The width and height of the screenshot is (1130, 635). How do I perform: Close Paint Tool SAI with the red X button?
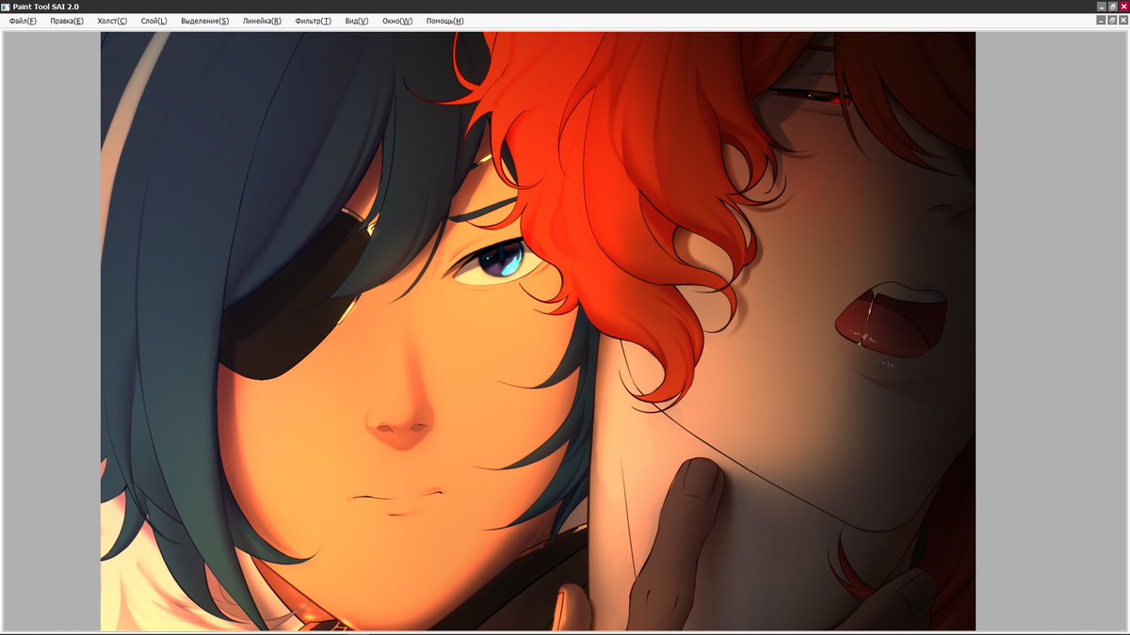(x=1123, y=7)
